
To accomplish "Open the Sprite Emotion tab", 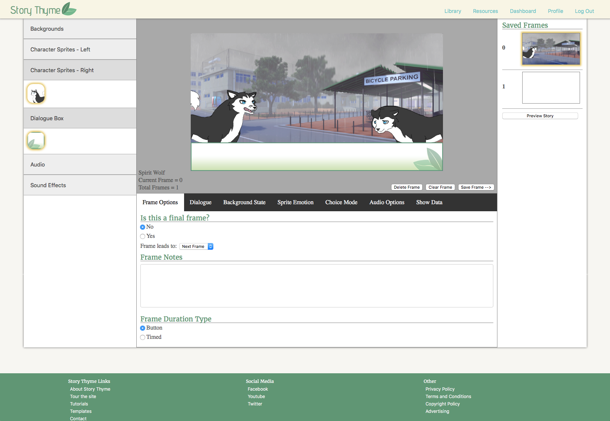I will [x=296, y=202].
